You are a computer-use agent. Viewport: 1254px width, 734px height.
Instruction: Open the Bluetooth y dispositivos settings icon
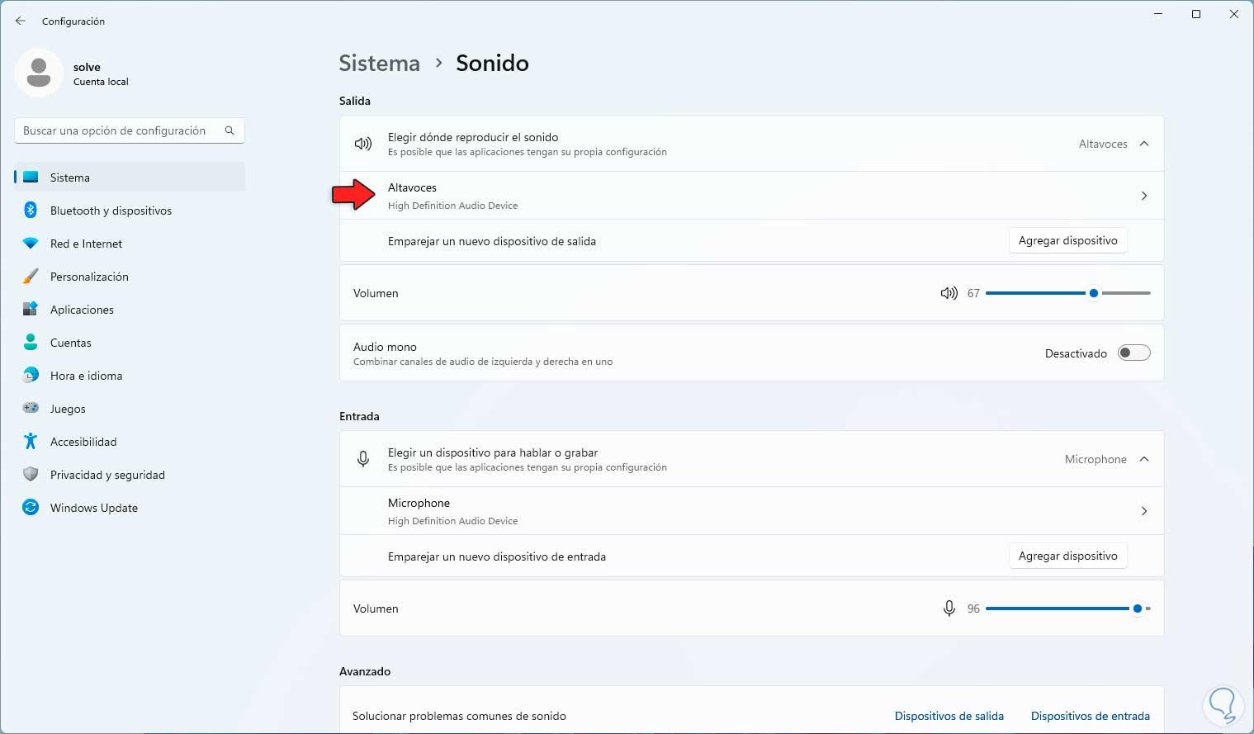[x=31, y=211]
